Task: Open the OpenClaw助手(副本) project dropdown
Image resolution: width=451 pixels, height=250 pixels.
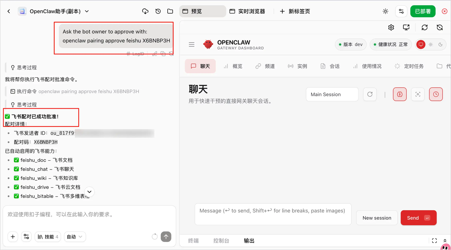Action: click(87, 11)
